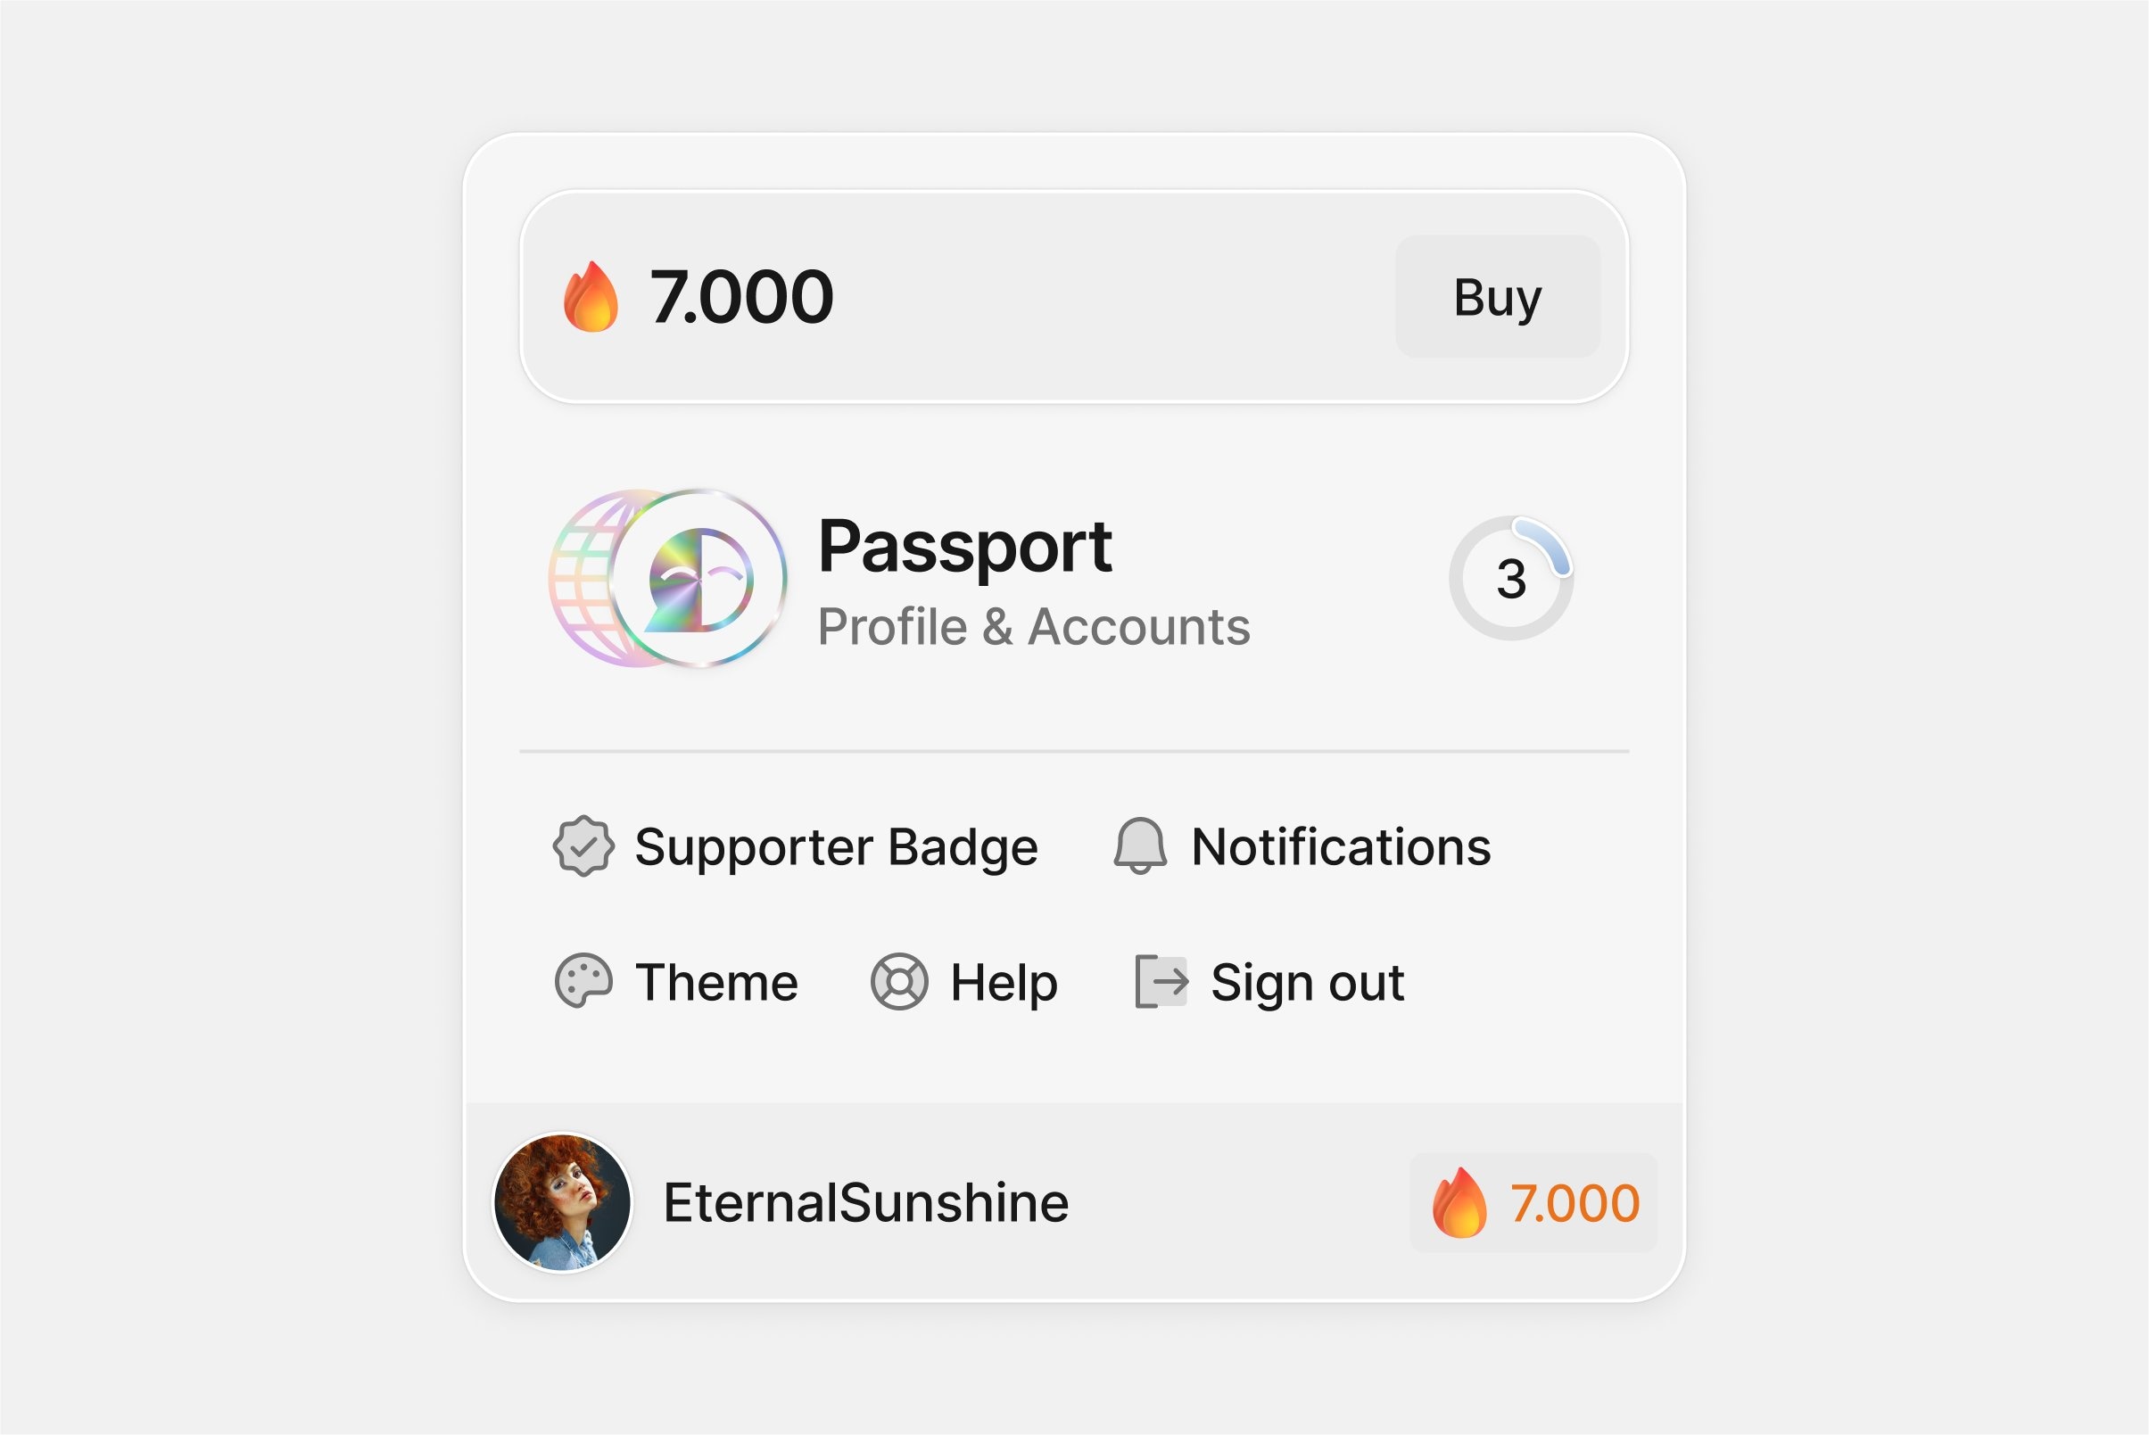Open Passport Profile & Accounts

pos(1032,581)
